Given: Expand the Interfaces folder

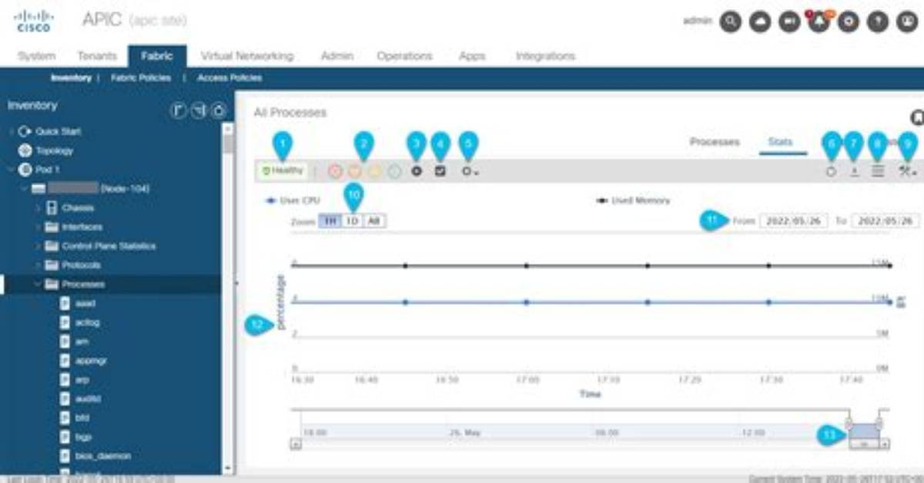Looking at the screenshot, I should pyautogui.click(x=38, y=227).
